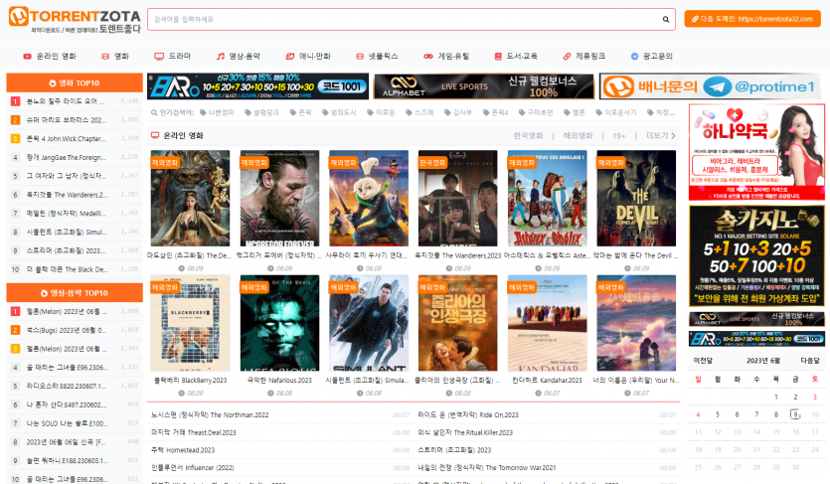Open the 영상·음악 TOP10 header
Image resolution: width=830 pixels, height=484 pixels.
[75, 293]
